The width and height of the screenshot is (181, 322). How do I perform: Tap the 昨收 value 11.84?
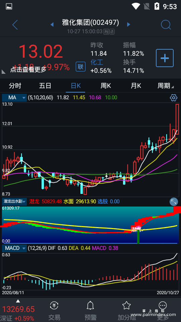[x=99, y=54]
